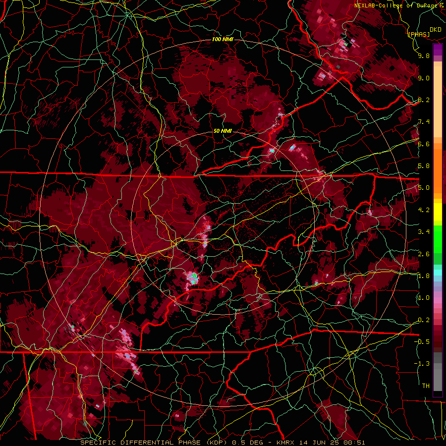Click the yellow band of the color bar
This screenshot has width=446, height=446.
pyautogui.click(x=438, y=212)
